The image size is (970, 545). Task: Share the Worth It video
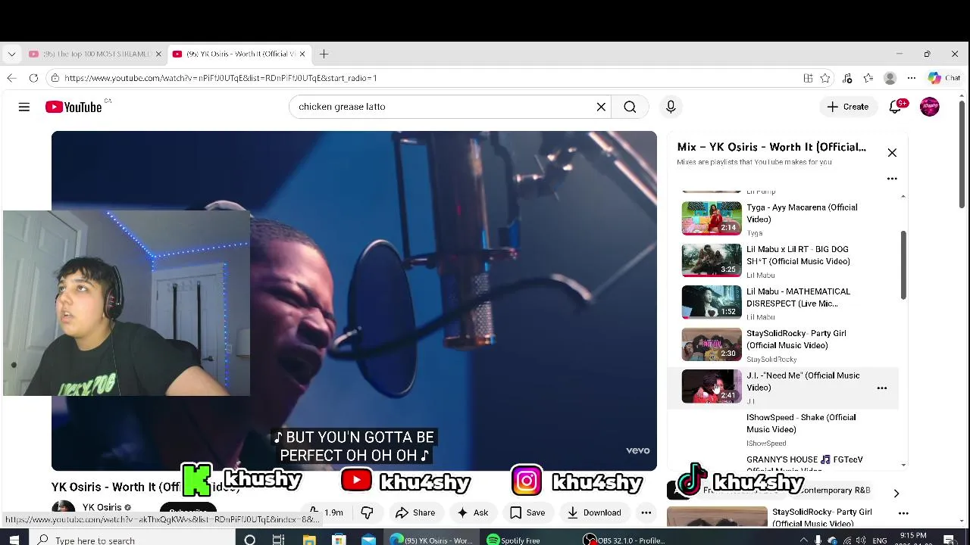coord(415,512)
